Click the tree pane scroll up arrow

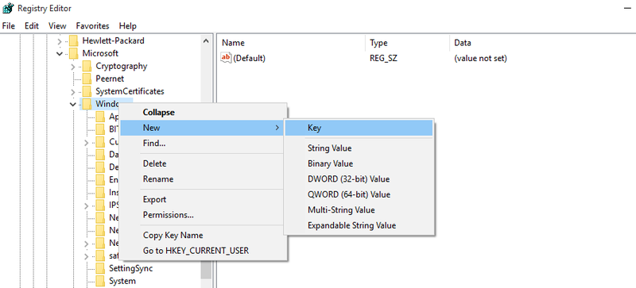pos(206,41)
